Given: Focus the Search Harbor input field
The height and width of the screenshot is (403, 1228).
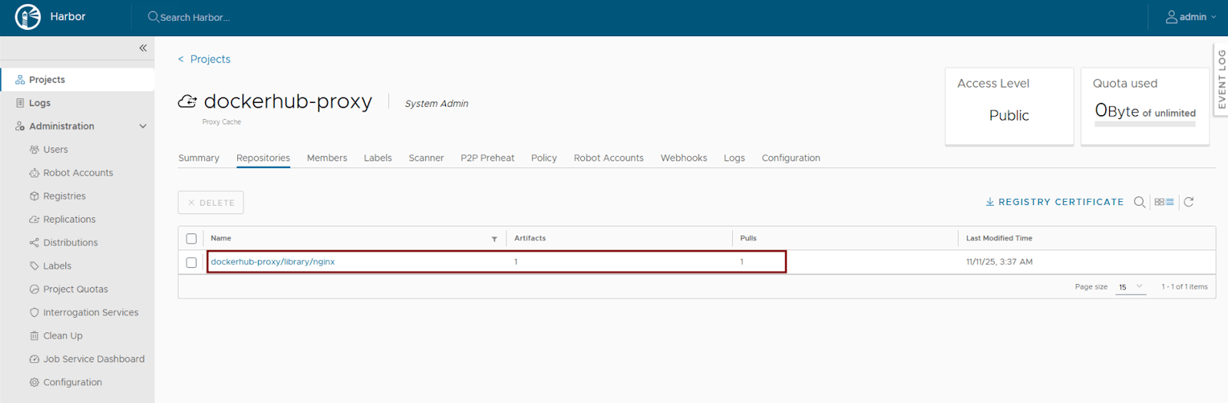Looking at the screenshot, I should [x=195, y=17].
